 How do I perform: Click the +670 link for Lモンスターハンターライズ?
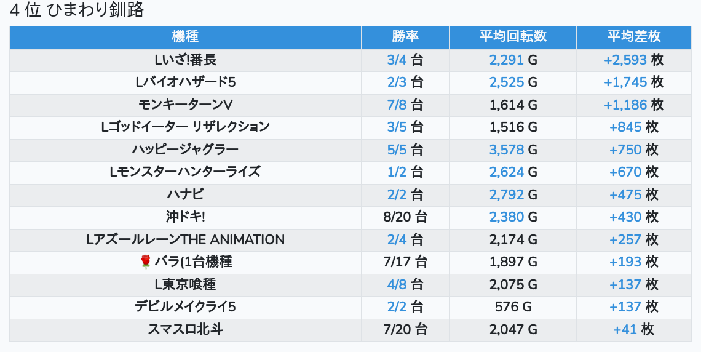[x=625, y=172]
